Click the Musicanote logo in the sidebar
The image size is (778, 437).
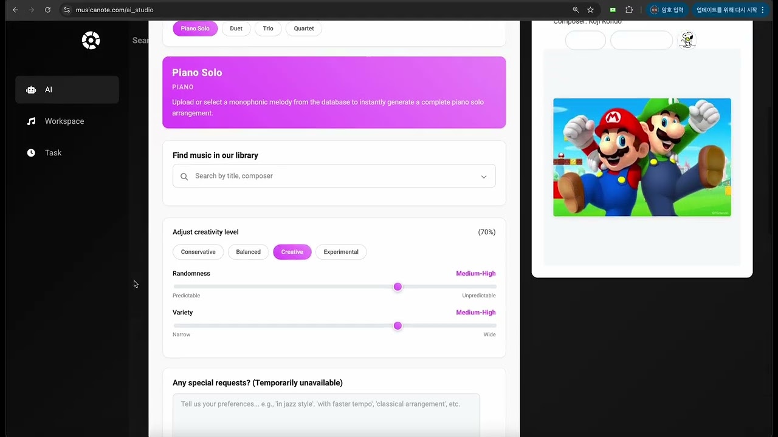(91, 41)
